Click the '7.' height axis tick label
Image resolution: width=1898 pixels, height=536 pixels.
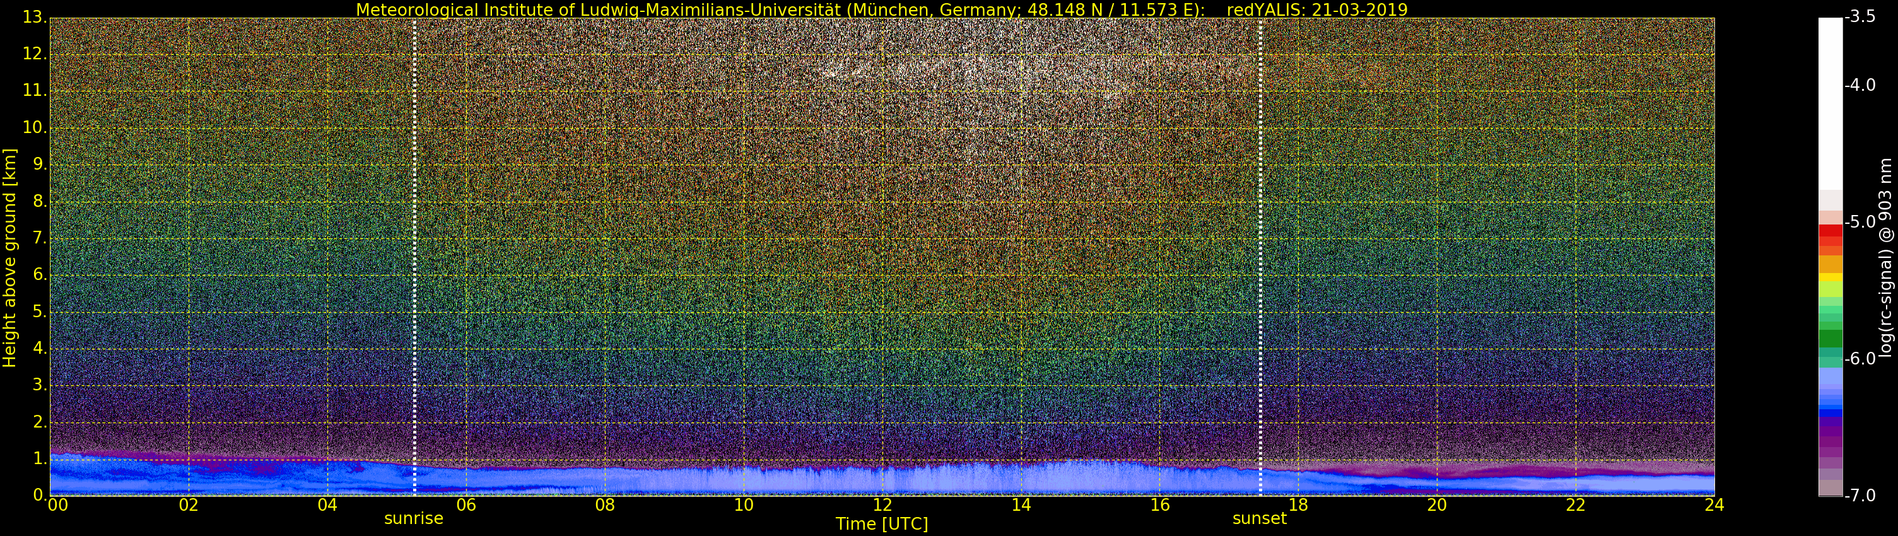[x=40, y=238]
